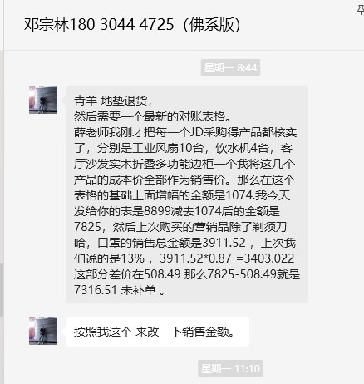Screen dimensions: 364x384
Task: Click the line containing 金额是1074
Action: pyautogui.click(x=182, y=195)
